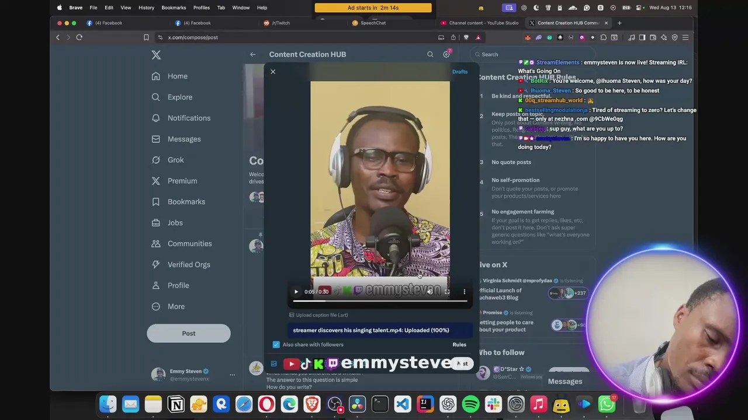Image resolution: width=748 pixels, height=420 pixels.
Task: Share this page icon in address bar
Action: (x=453, y=37)
